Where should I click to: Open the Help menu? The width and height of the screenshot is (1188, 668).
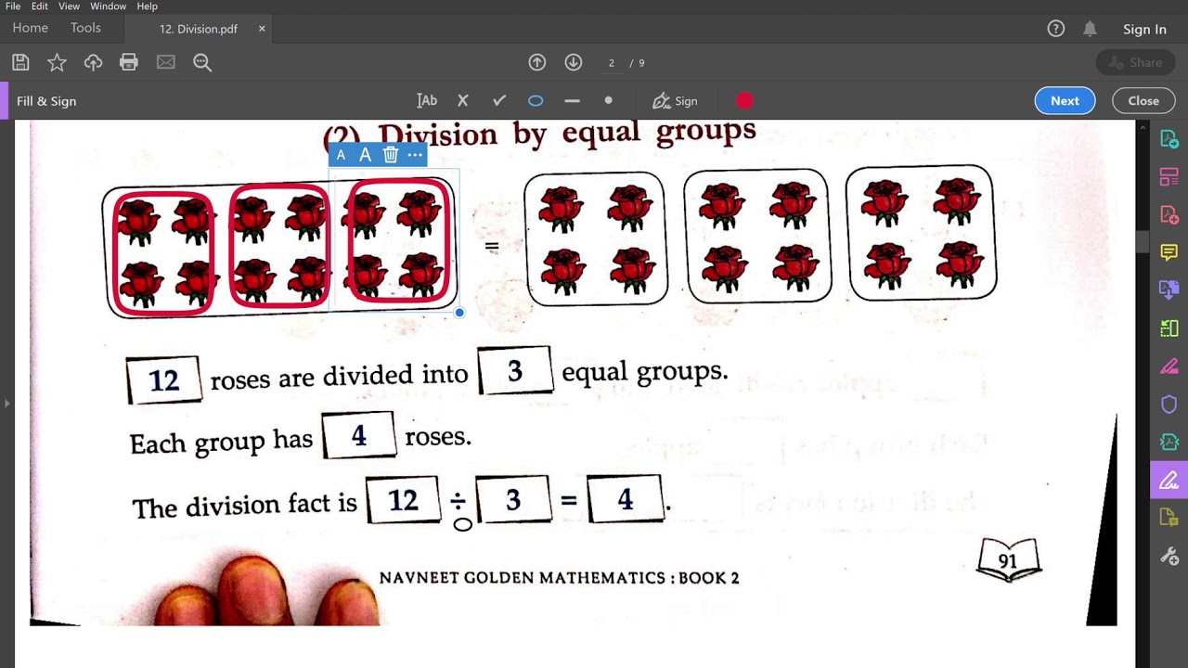[147, 6]
